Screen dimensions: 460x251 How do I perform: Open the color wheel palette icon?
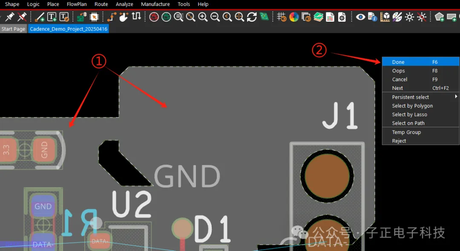pyautogui.click(x=294, y=17)
